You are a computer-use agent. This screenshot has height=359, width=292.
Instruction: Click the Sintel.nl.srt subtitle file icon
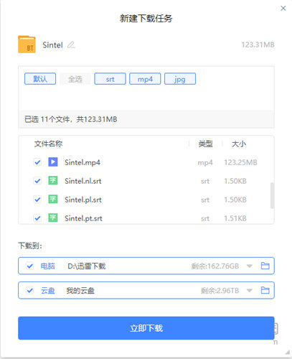pyautogui.click(x=53, y=180)
